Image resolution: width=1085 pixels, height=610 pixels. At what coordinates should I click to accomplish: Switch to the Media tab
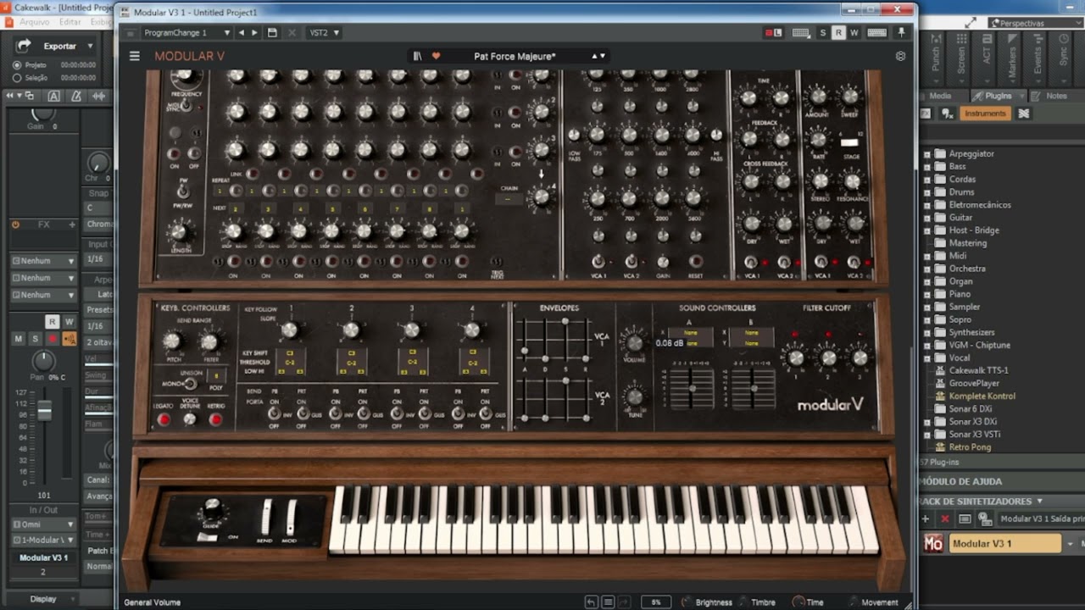coord(940,96)
